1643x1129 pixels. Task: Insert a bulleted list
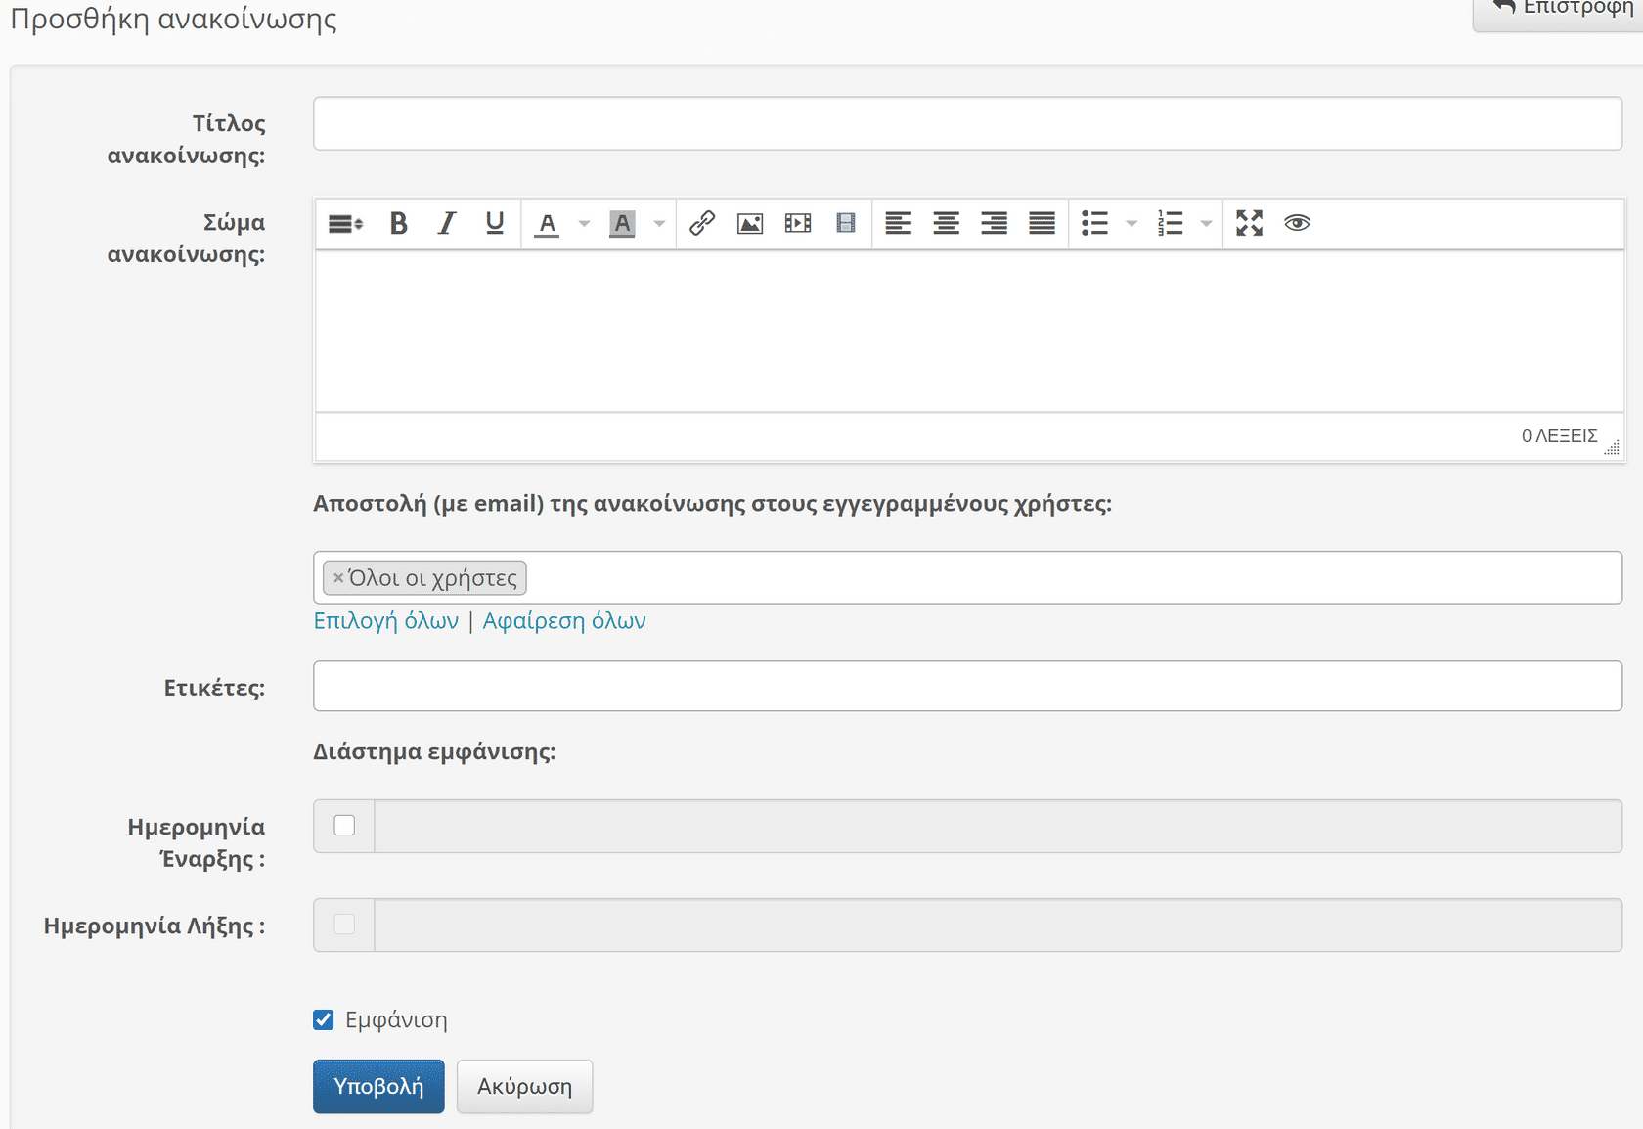point(1094,224)
